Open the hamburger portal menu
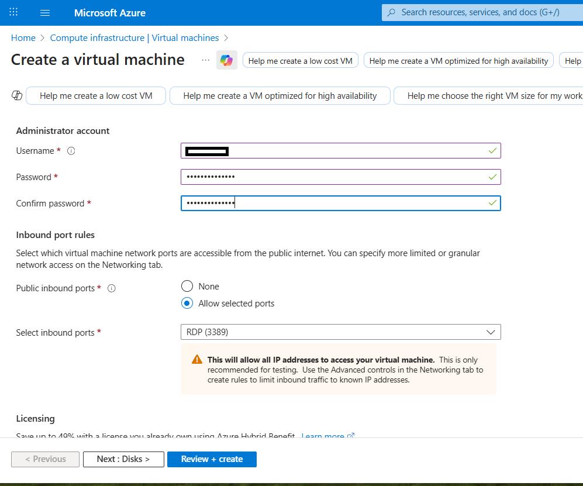 [45, 13]
